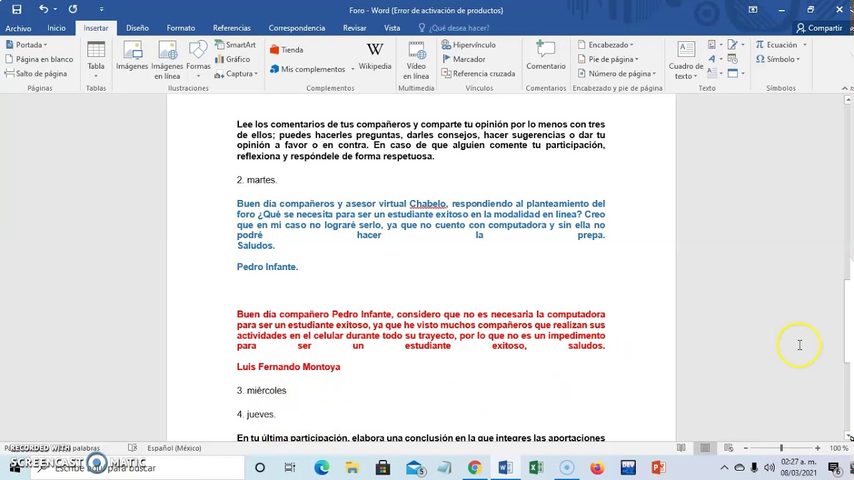Undo the last action
Image resolution: width=854 pixels, height=480 pixels.
[43, 9]
